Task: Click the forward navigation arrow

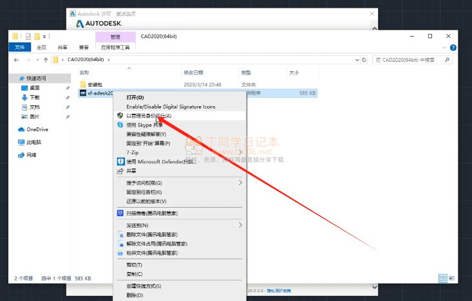Action: point(28,60)
